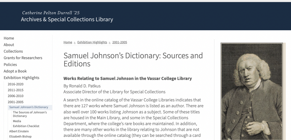Open the 2016-2020 exhibitions section
The image size is (291, 140).
pos(15,84)
